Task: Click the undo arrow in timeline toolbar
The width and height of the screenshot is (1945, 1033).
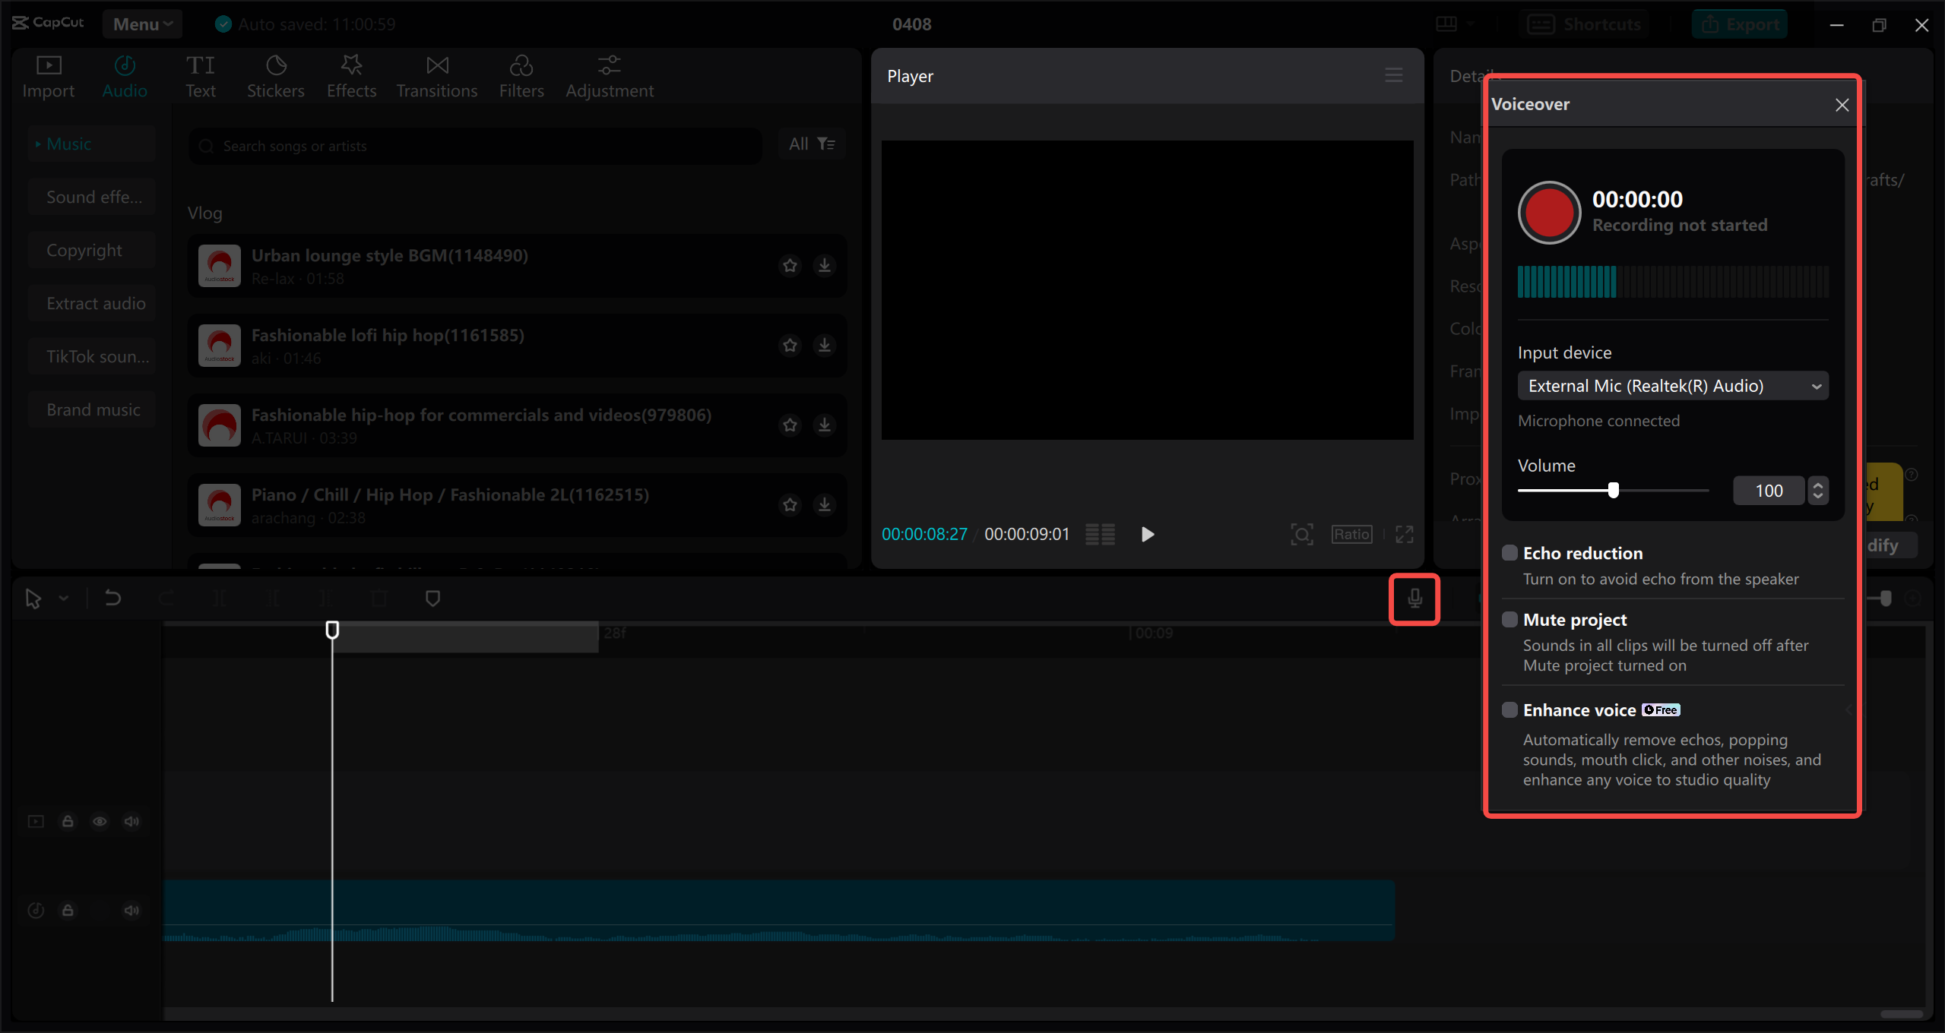Action: click(112, 599)
